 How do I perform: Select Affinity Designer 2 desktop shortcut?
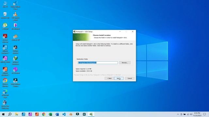[x=5, y=49]
